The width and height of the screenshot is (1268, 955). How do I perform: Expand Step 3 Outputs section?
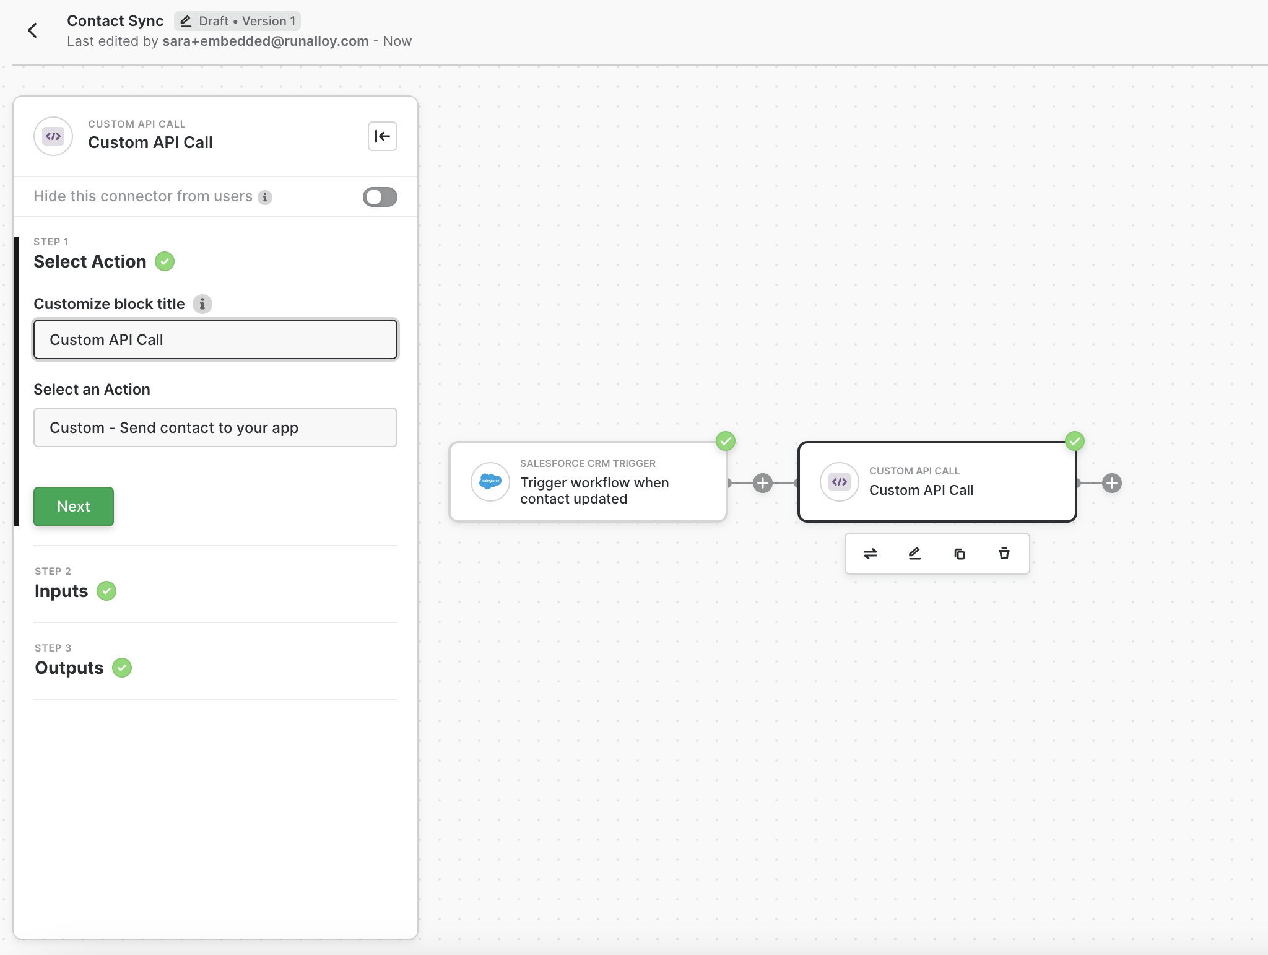click(x=69, y=668)
